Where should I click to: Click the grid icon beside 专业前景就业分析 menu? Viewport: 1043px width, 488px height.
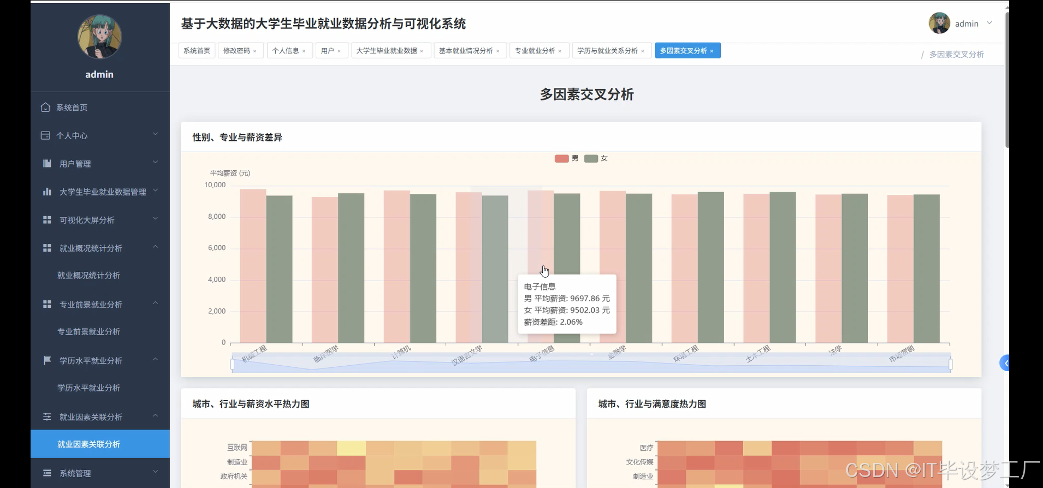click(47, 304)
